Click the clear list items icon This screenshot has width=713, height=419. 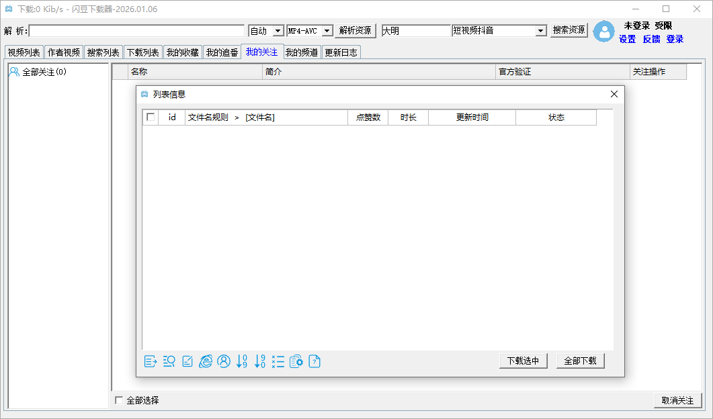(278, 361)
